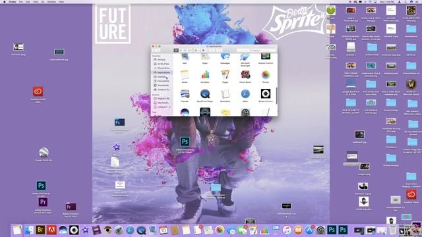Select QuickTime Player in Applications

[205, 94]
